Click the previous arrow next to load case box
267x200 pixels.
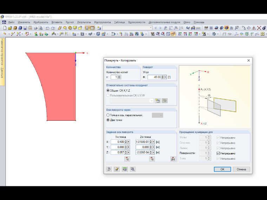tap(156, 28)
